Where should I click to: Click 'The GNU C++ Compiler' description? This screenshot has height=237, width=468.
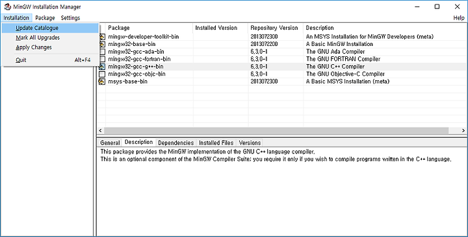pos(335,67)
